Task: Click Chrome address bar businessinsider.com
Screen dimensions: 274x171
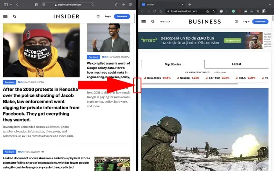Action: click(185, 11)
